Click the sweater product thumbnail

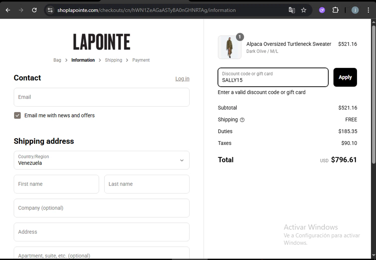click(x=230, y=47)
